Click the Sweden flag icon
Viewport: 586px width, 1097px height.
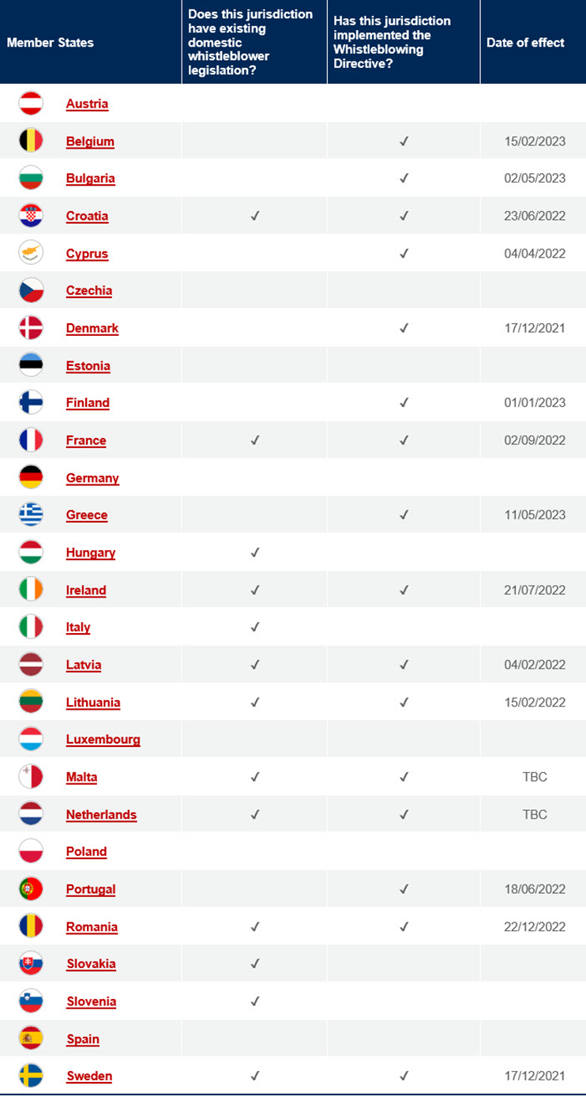(x=31, y=1076)
